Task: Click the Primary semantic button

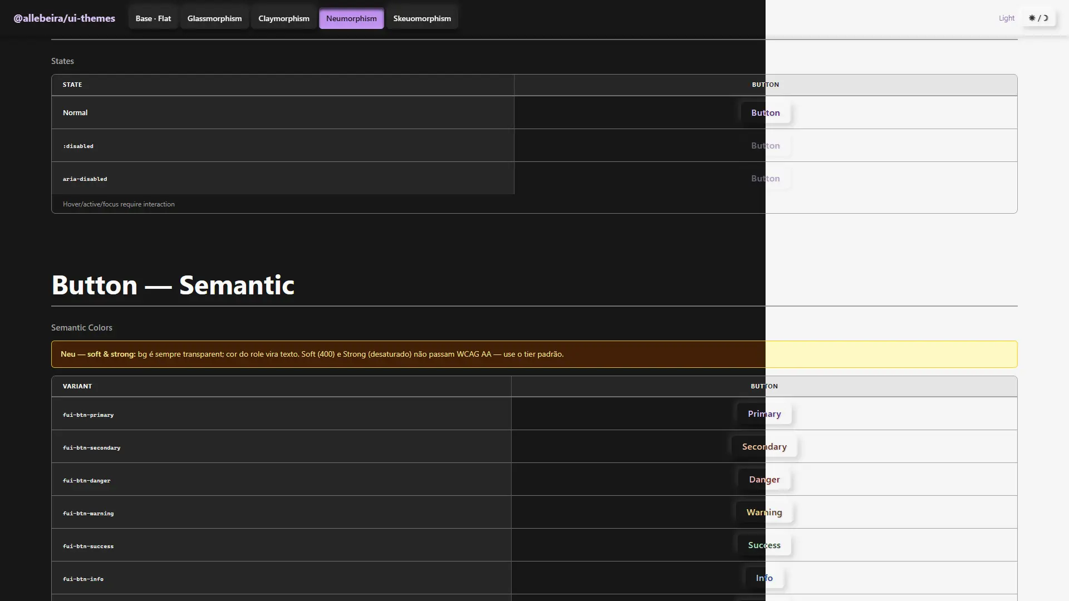Action: point(764,413)
